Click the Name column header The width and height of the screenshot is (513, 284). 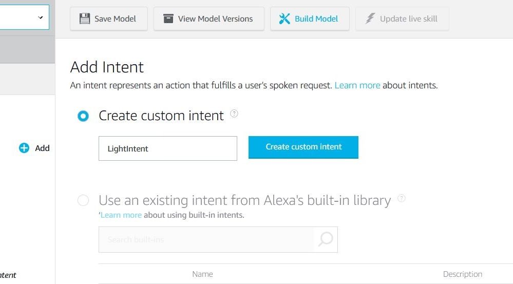point(202,274)
